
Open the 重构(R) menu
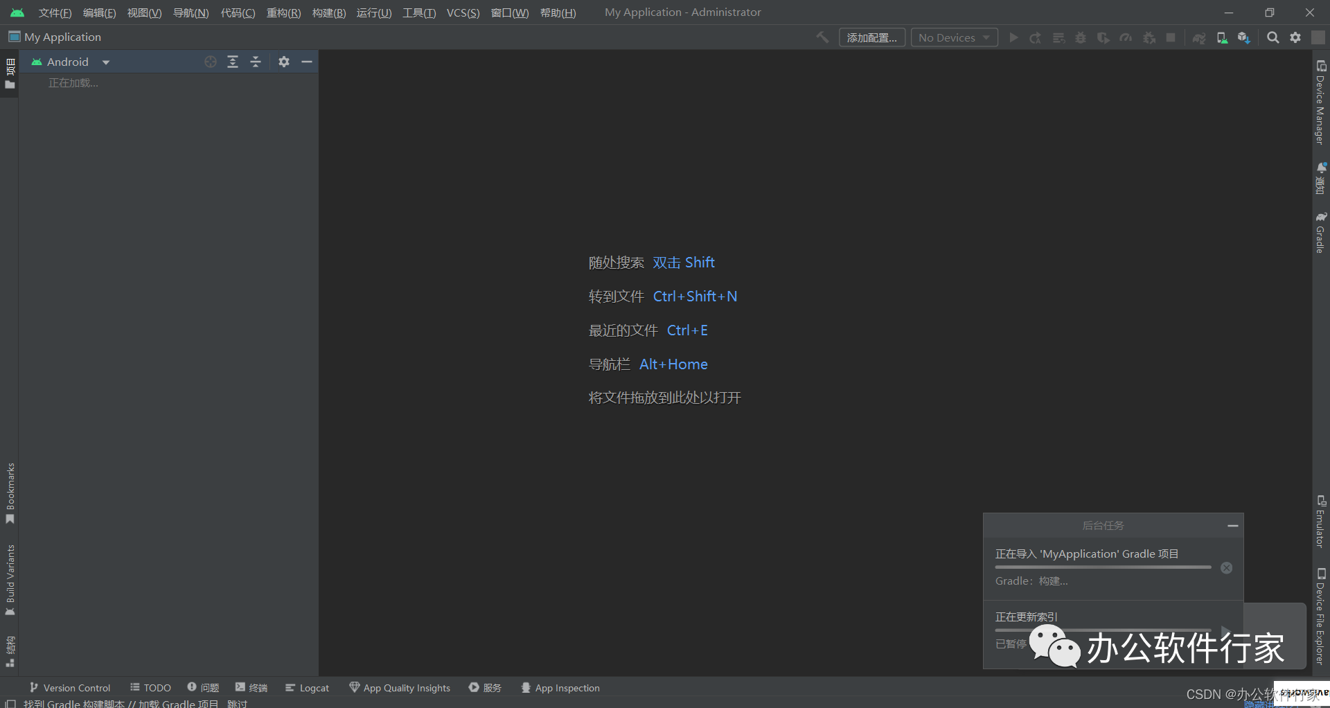click(283, 12)
